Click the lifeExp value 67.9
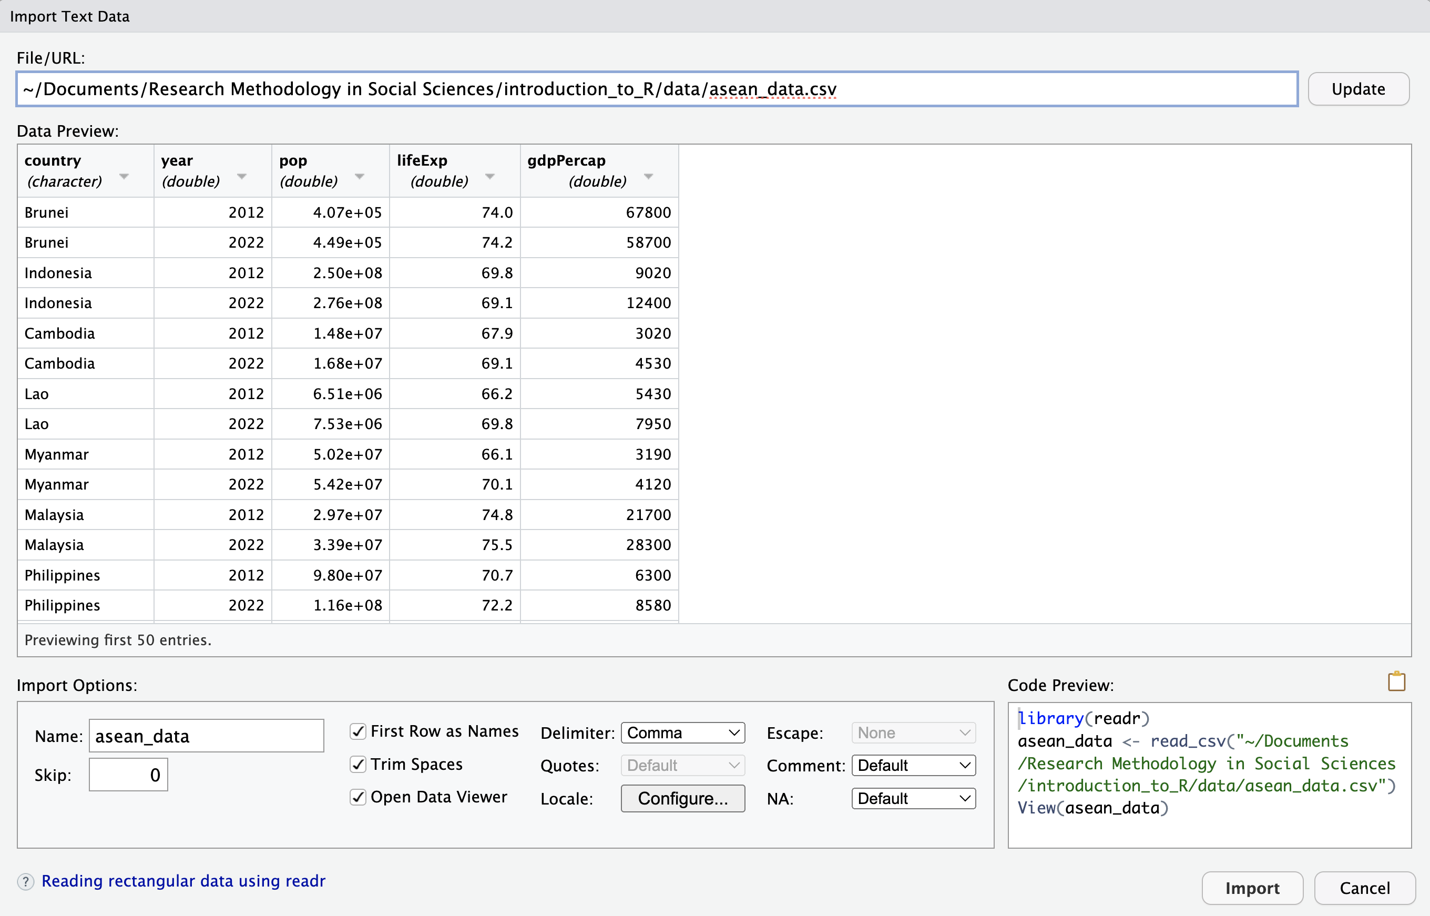1430x916 pixels. [496, 333]
